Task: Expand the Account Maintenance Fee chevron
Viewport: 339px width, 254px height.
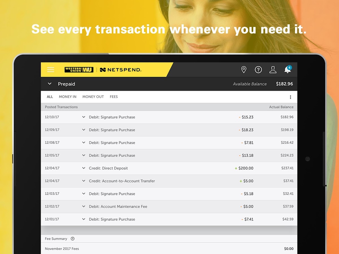Action: point(84,206)
